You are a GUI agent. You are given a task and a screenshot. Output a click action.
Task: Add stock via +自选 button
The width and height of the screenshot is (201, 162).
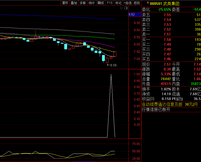point(128,3)
